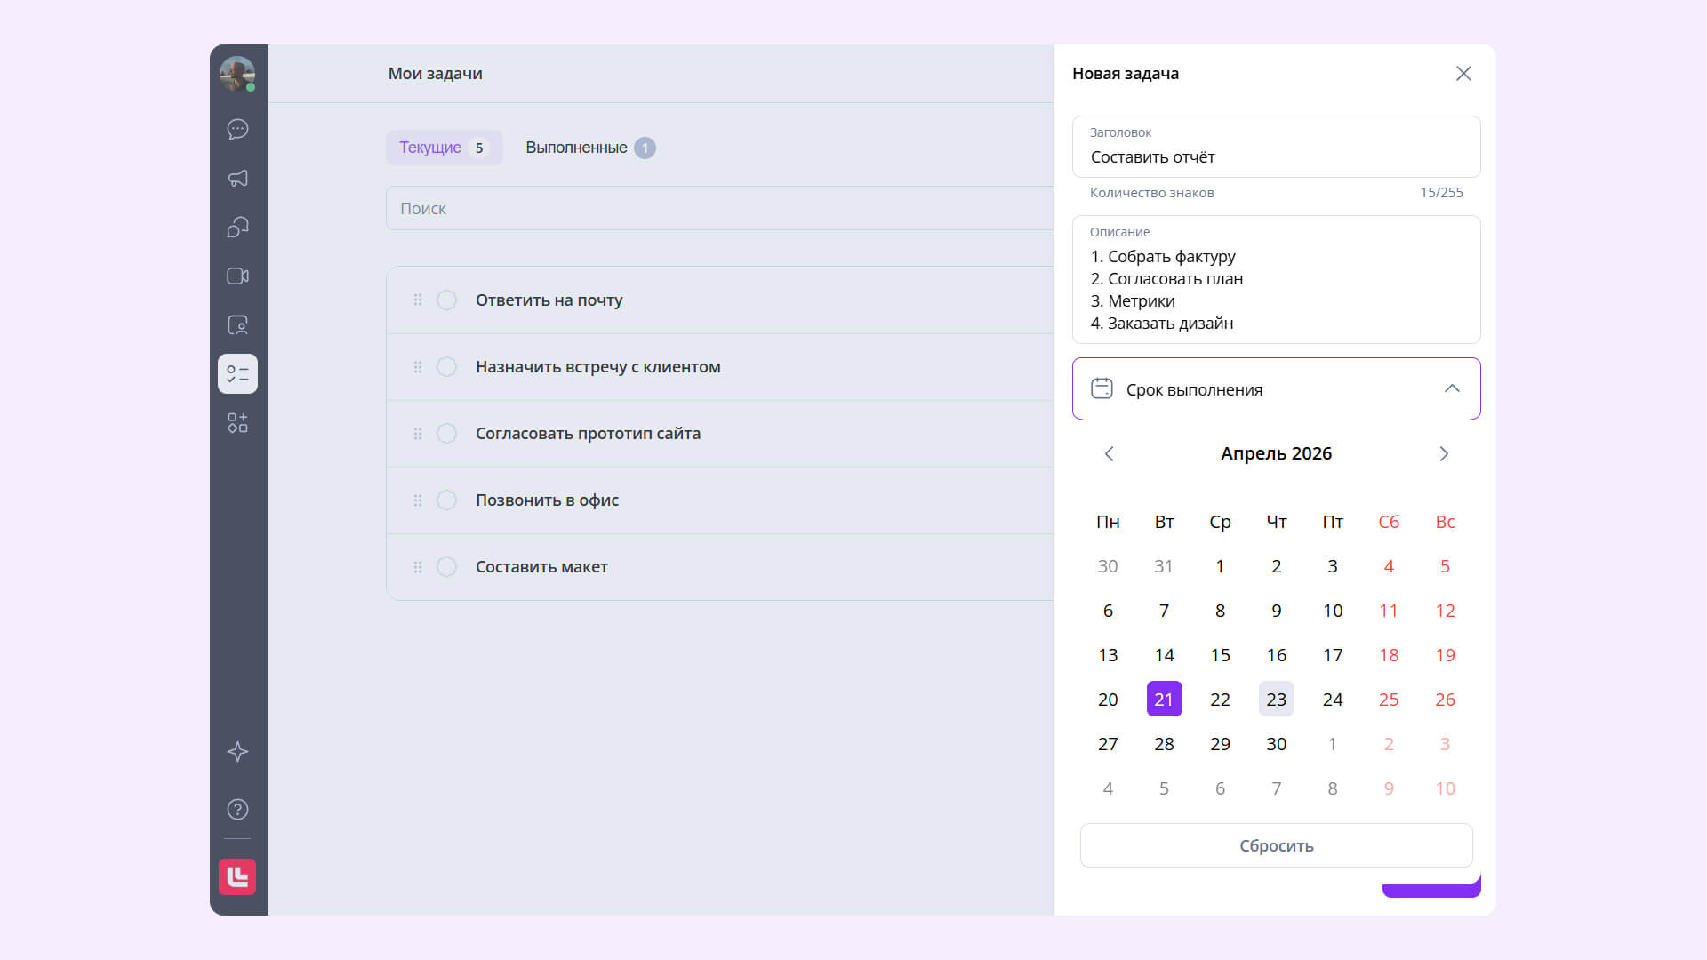Click the discussion threads sidebar icon

pos(237,228)
